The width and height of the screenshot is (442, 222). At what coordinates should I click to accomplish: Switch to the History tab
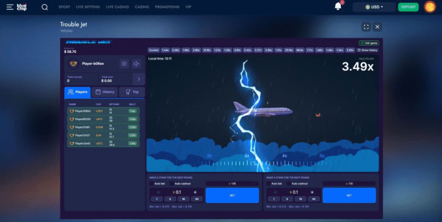[105, 92]
